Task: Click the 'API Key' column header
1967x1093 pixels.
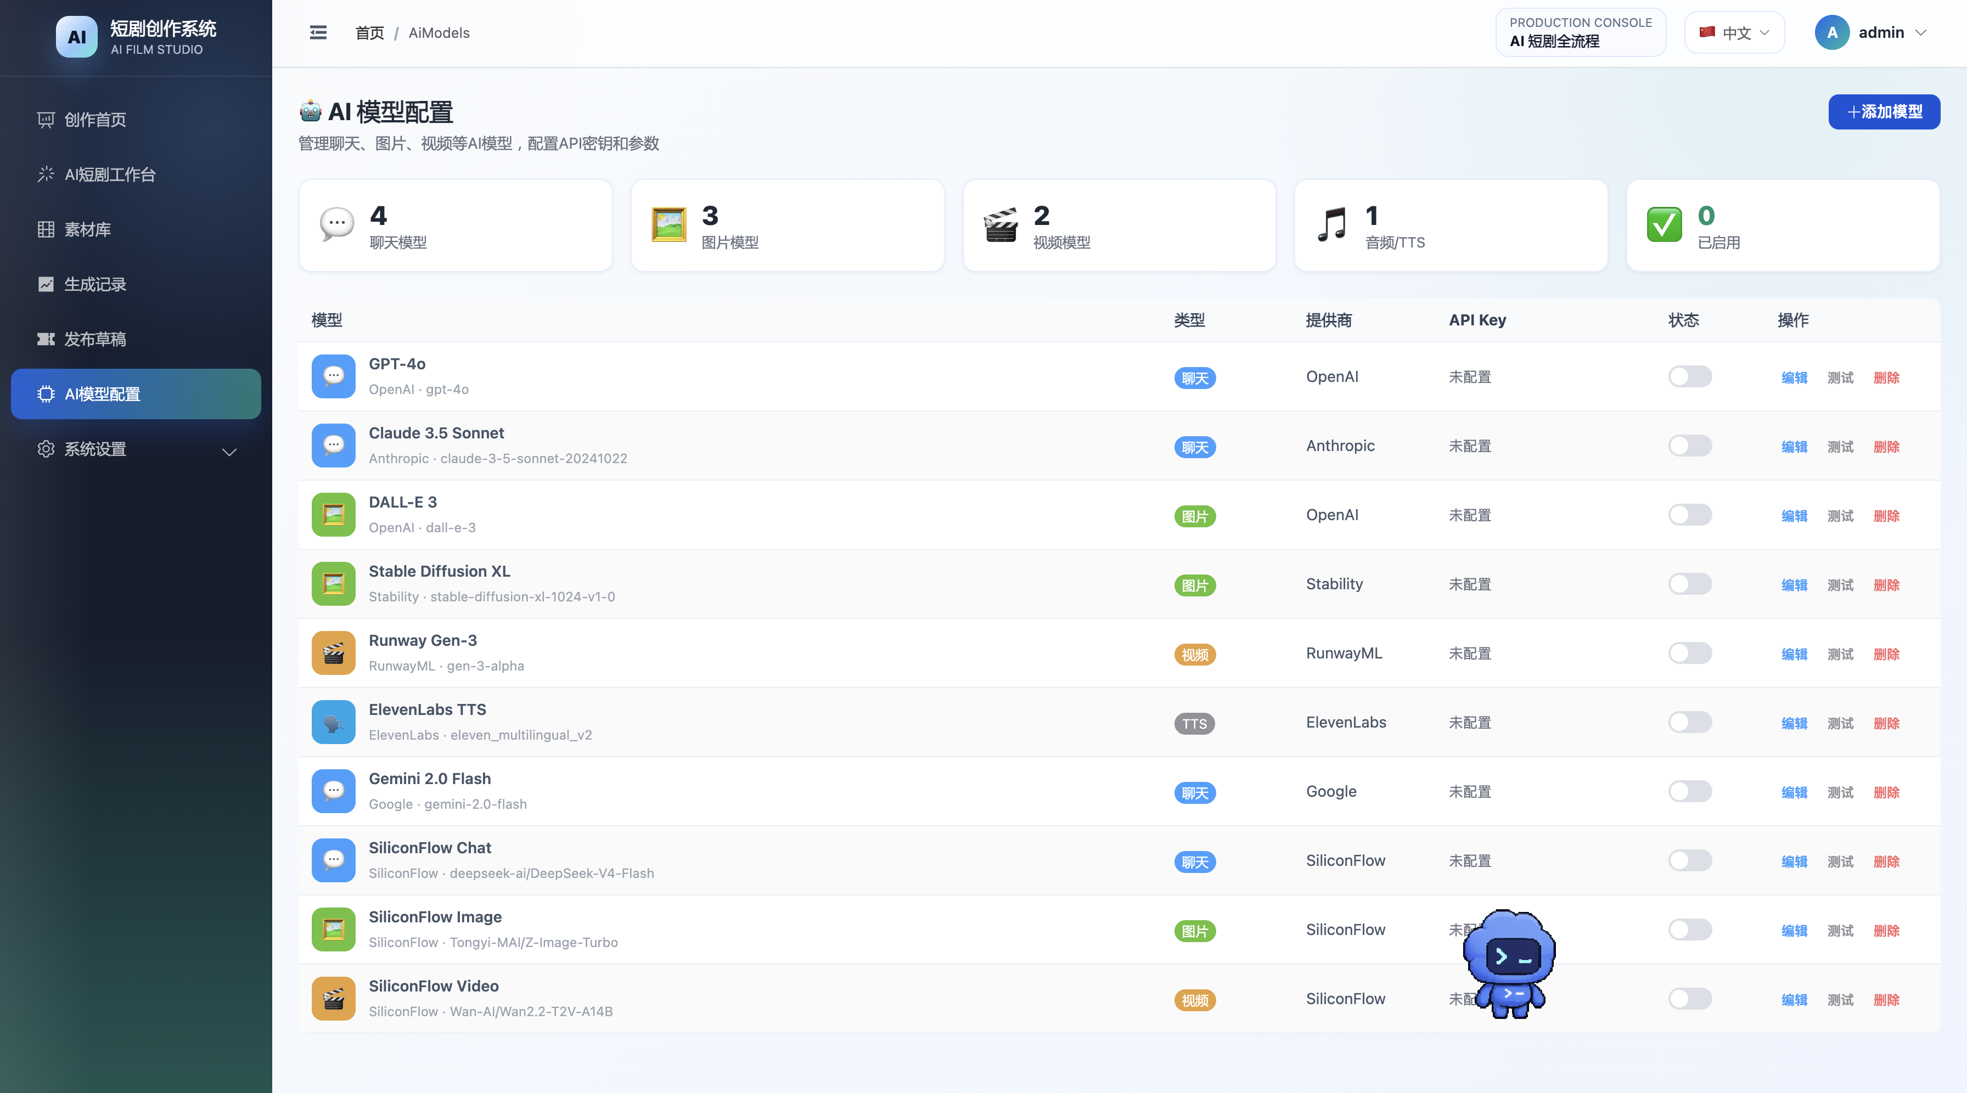Action: [x=1477, y=320]
